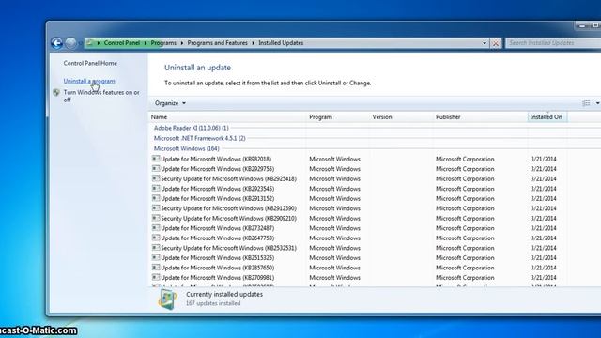The height and width of the screenshot is (338, 601).
Task: Click the KB2515325 update icon
Action: pyautogui.click(x=156, y=258)
